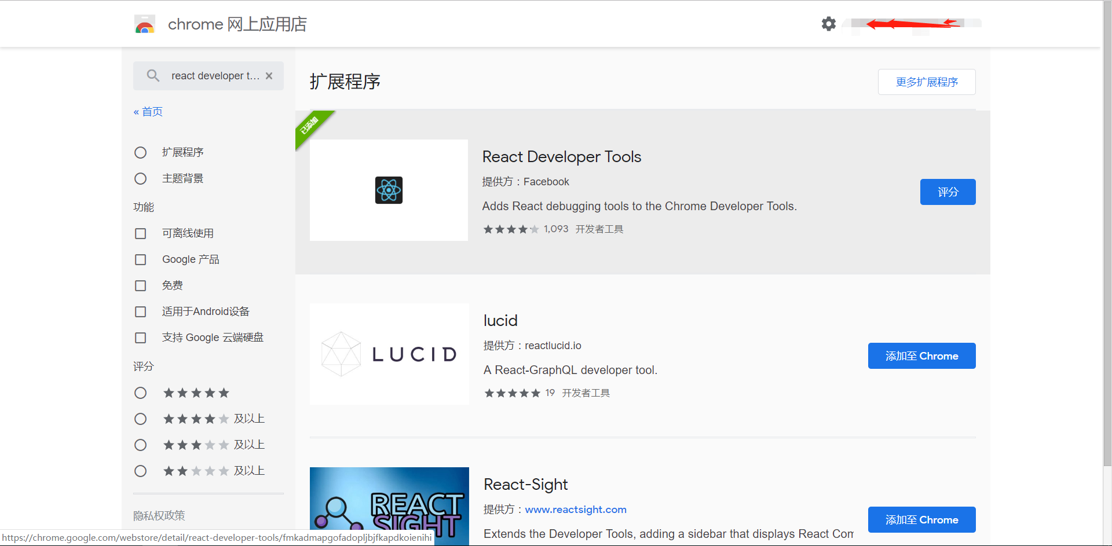Click the 19 rating count for lucid
This screenshot has width=1112, height=546.
coord(550,393)
